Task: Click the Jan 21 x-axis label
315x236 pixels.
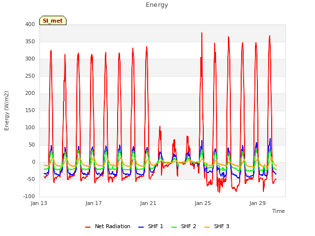Action: pos(148,203)
